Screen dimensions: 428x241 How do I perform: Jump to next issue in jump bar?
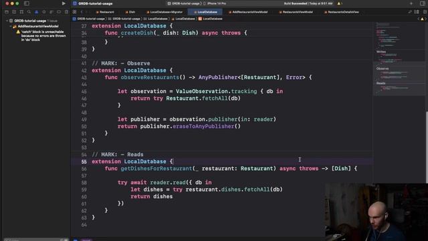tap(425, 19)
